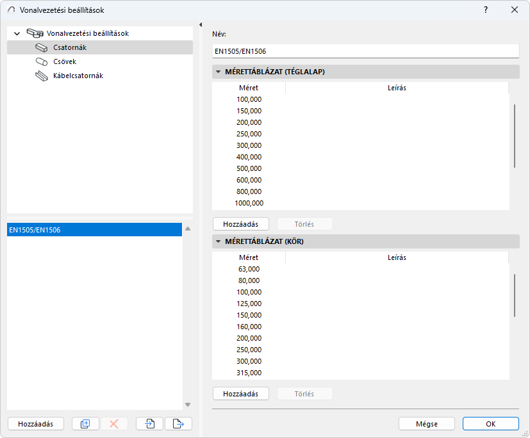
Task: Click the Vonalvezetési beállítások root icon
Action: (35, 33)
